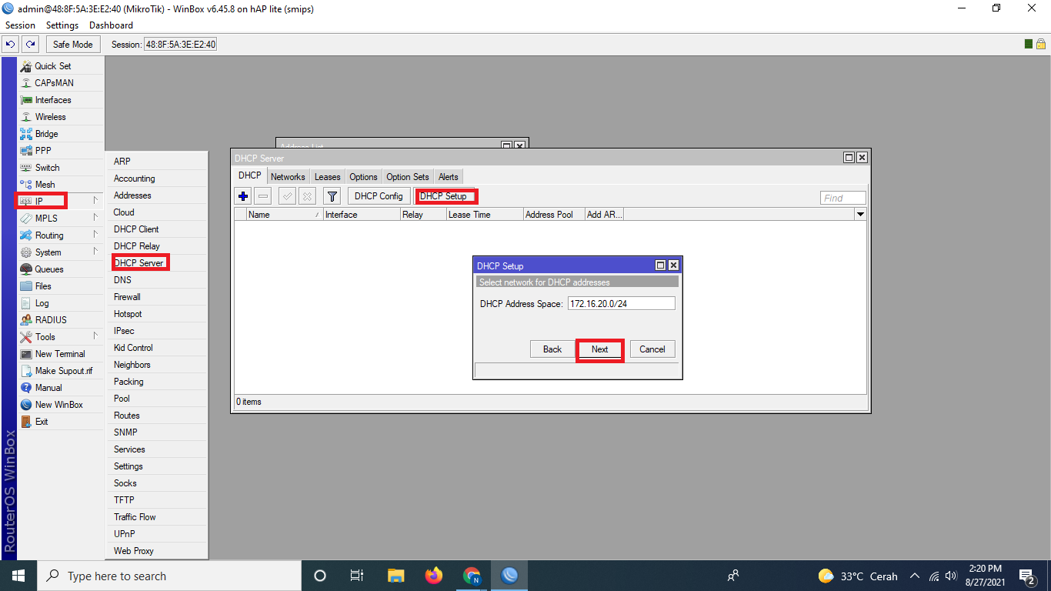
Task: Open File Explorer from the taskbar
Action: click(395, 576)
